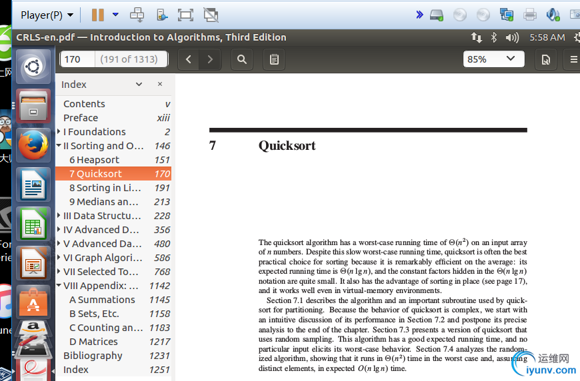Go to the next page
The image size is (580, 381).
click(210, 59)
